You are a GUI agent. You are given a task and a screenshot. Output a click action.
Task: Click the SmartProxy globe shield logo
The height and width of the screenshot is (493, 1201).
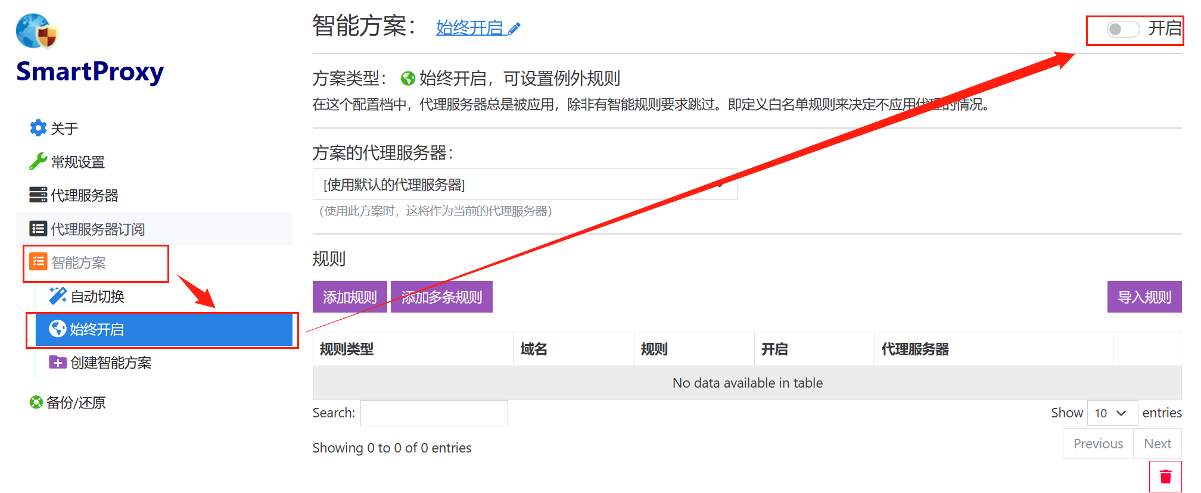point(37,31)
